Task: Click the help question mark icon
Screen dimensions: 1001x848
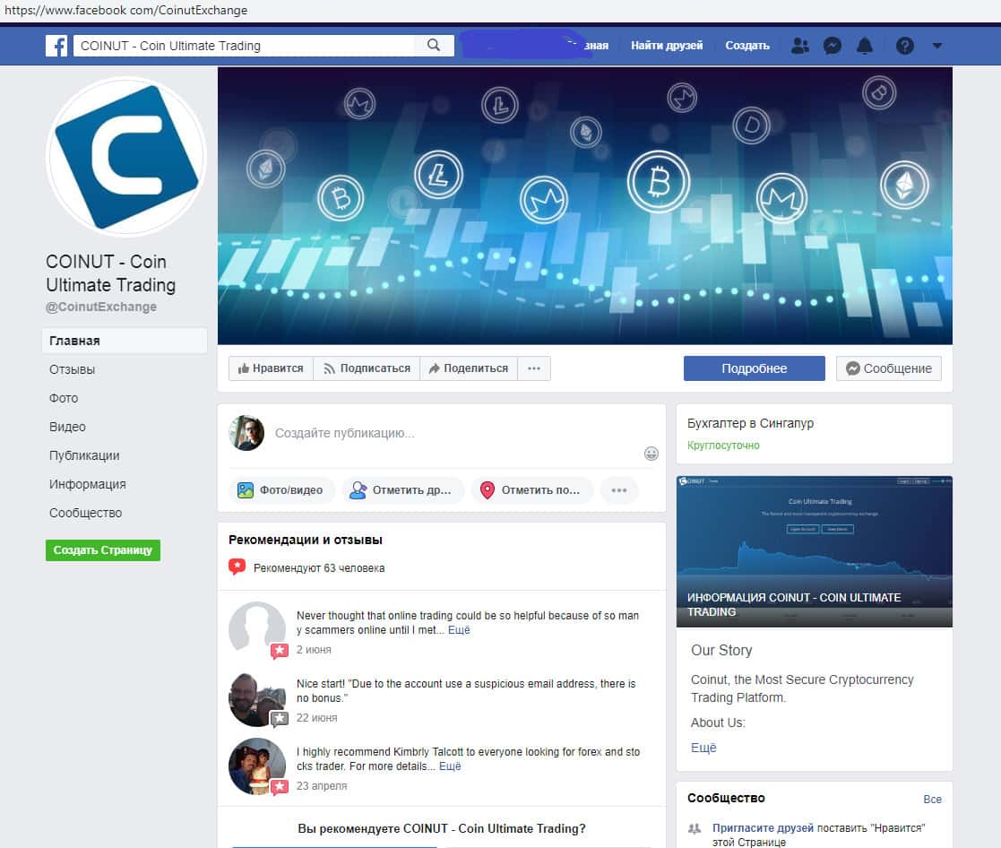Action: coord(905,46)
